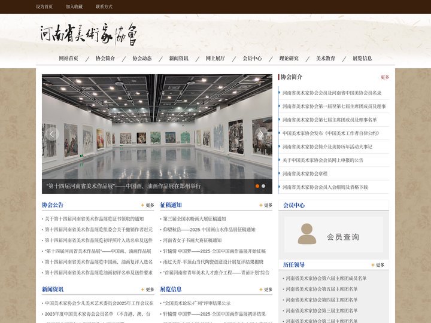431x323 pixels.
Task: Open 河南省美术家协会第七届主席团成员及理事名单
Action: click(x=330, y=120)
